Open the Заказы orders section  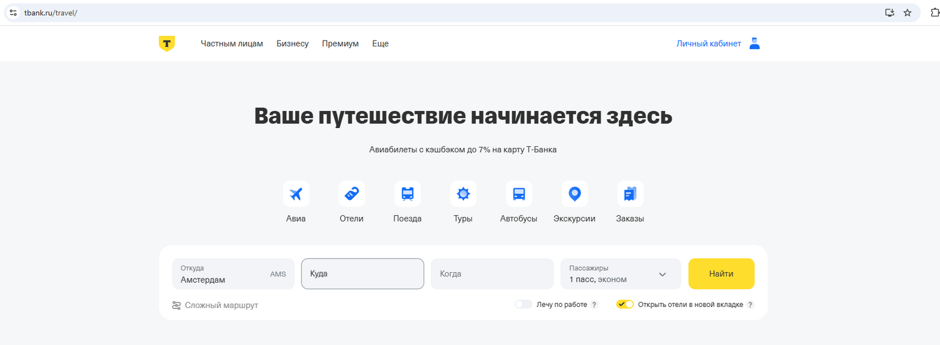630,202
